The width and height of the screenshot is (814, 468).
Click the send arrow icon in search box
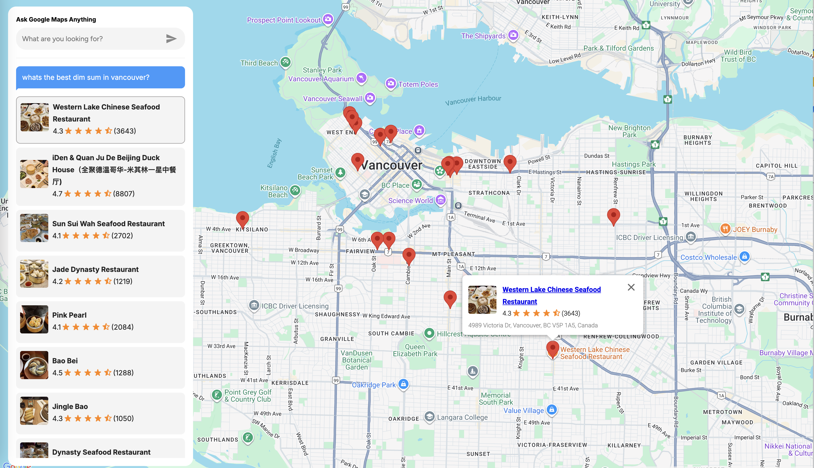point(171,39)
